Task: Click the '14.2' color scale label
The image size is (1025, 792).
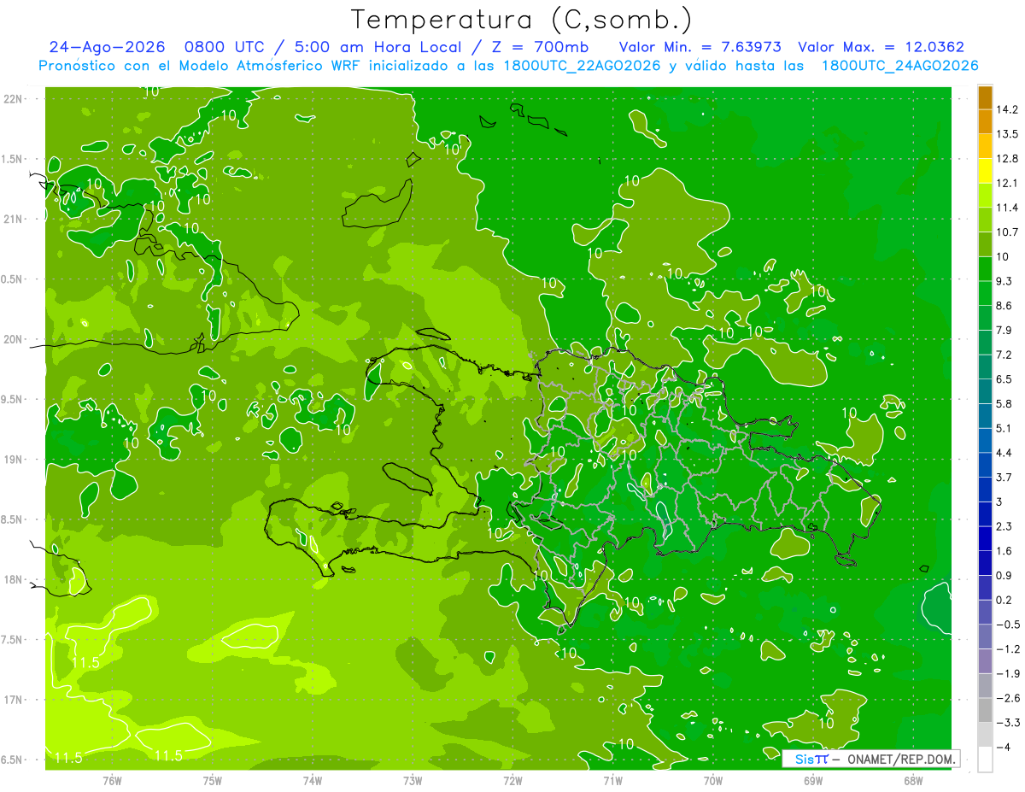Action: click(1009, 109)
